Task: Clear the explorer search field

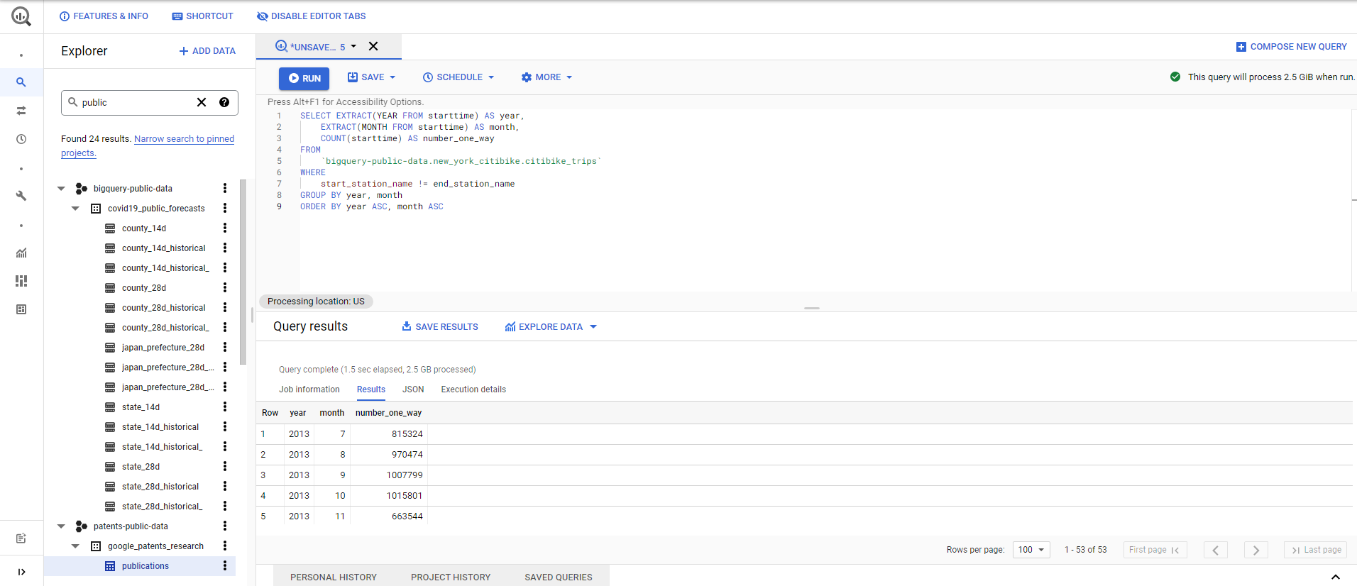Action: click(x=202, y=102)
